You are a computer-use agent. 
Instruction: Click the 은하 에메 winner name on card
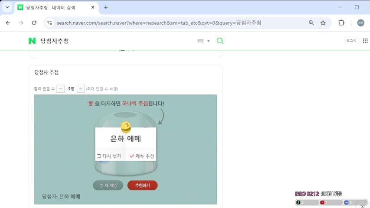125,139
